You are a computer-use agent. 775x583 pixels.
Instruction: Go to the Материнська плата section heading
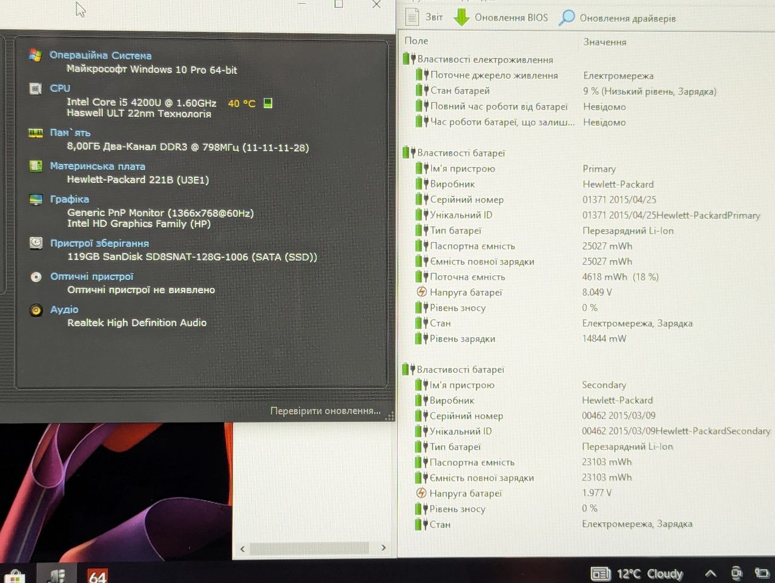pos(97,166)
